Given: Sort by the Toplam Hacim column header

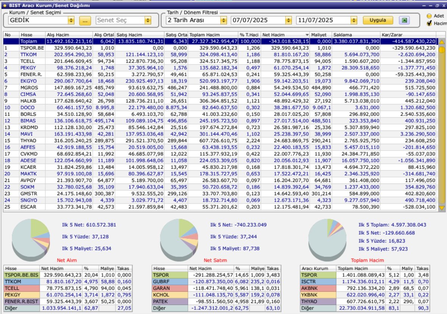Looking at the screenshot, I should click(x=213, y=35).
